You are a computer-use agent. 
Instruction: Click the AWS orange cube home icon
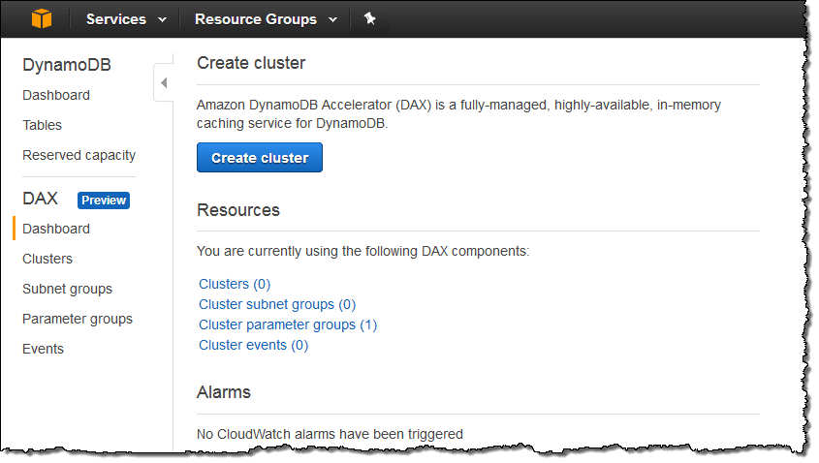click(42, 19)
